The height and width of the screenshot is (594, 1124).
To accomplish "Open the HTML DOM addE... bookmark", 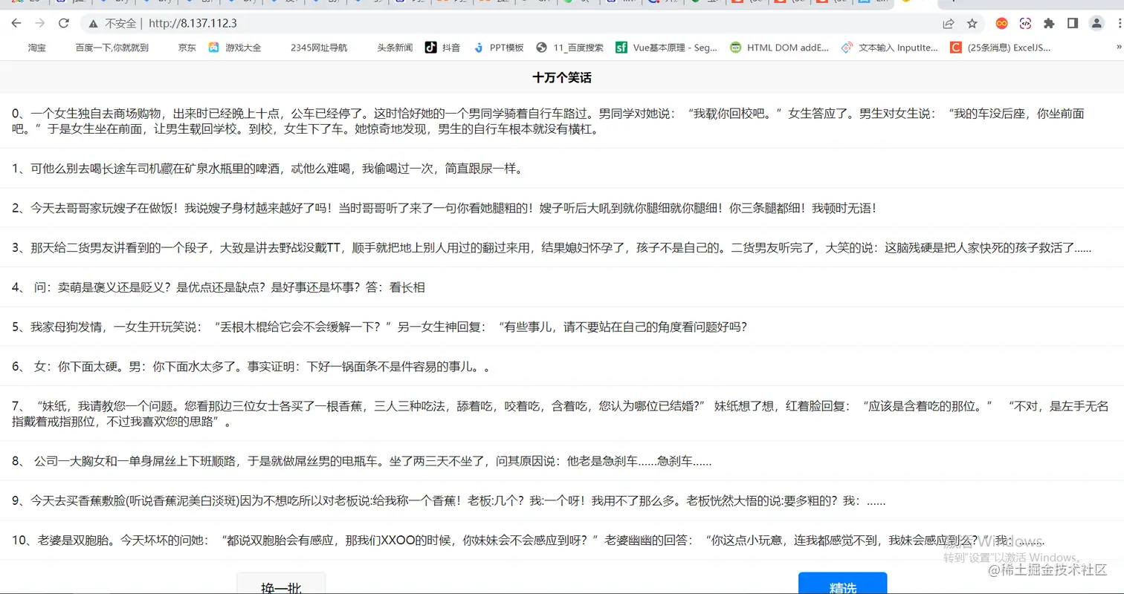I will coord(780,48).
